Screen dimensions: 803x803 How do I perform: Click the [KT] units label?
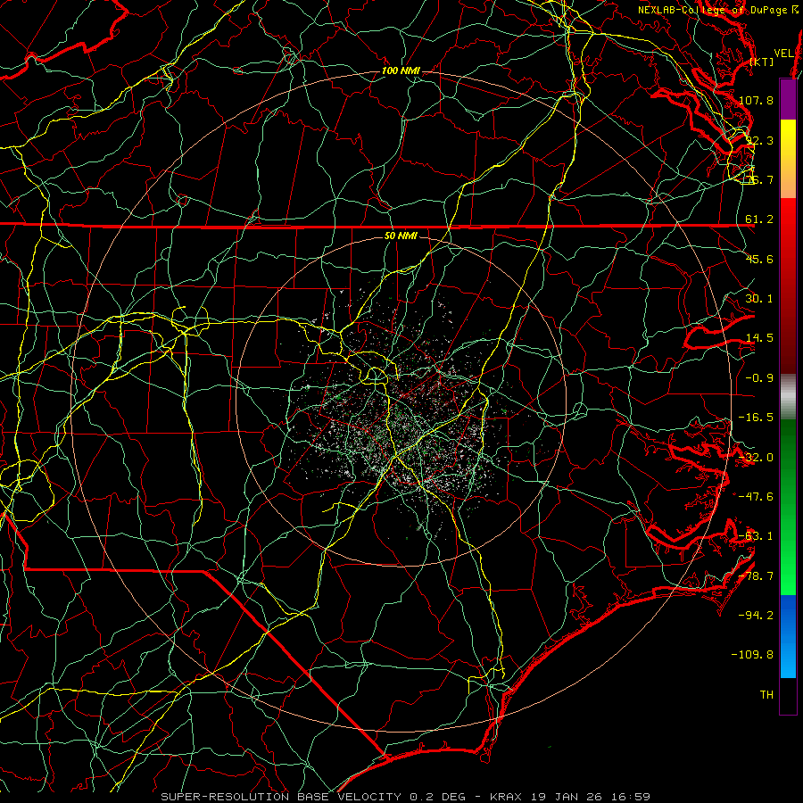(x=762, y=62)
